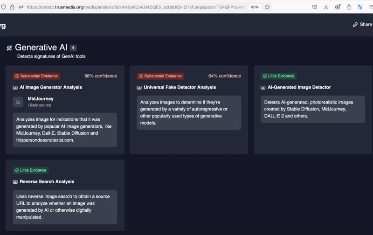Click the Generative AI wand icon
Screen dimensions: 373x235
click(9, 48)
